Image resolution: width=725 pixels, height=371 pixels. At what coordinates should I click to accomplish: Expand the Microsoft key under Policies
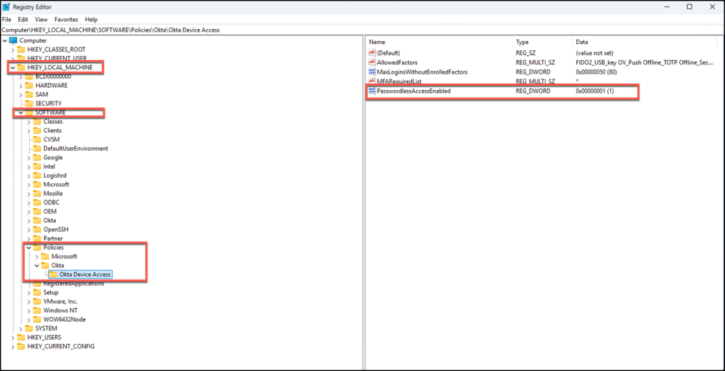38,256
